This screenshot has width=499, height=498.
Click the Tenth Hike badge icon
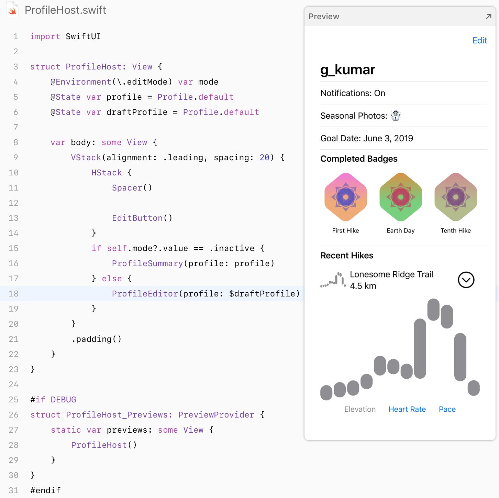455,197
